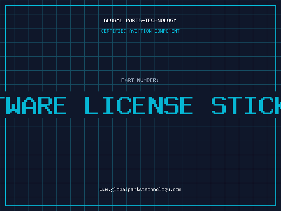
Task: Click the word PART in the label
Action: 128,80
